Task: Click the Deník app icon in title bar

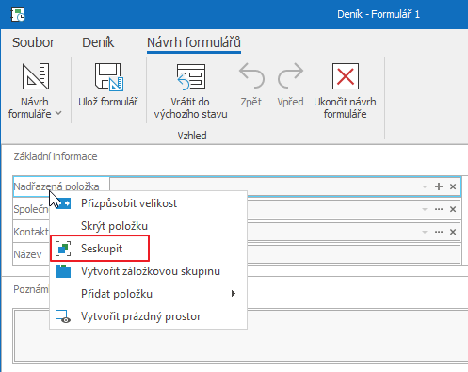Action: pyautogui.click(x=18, y=14)
